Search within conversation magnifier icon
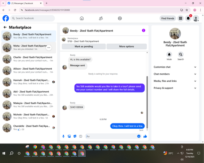 pos(181,55)
